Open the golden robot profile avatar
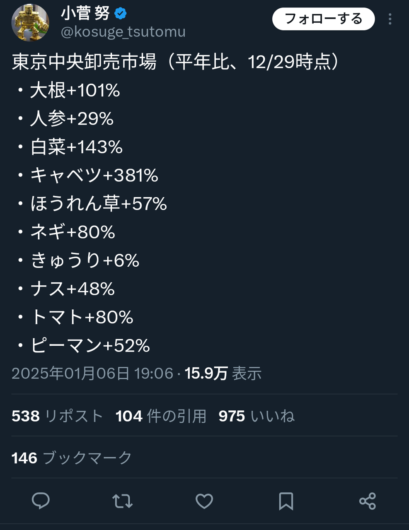409x530 pixels. pyautogui.click(x=30, y=23)
